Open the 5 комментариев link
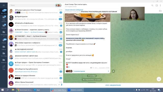The height and width of the screenshot is (92, 163). click(x=79, y=71)
